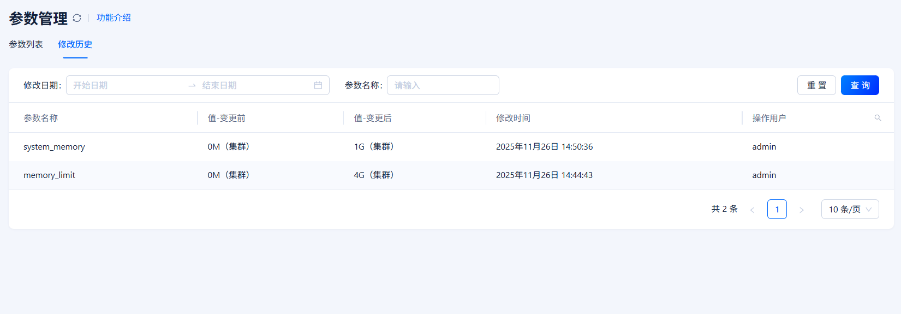Click the refresh icon beside 参数管理 title
901x314 pixels.
77,18
